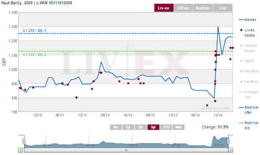Screen dimensions: 260x155
Task: Switch to the Liv-ex tab
Action: [164, 8]
